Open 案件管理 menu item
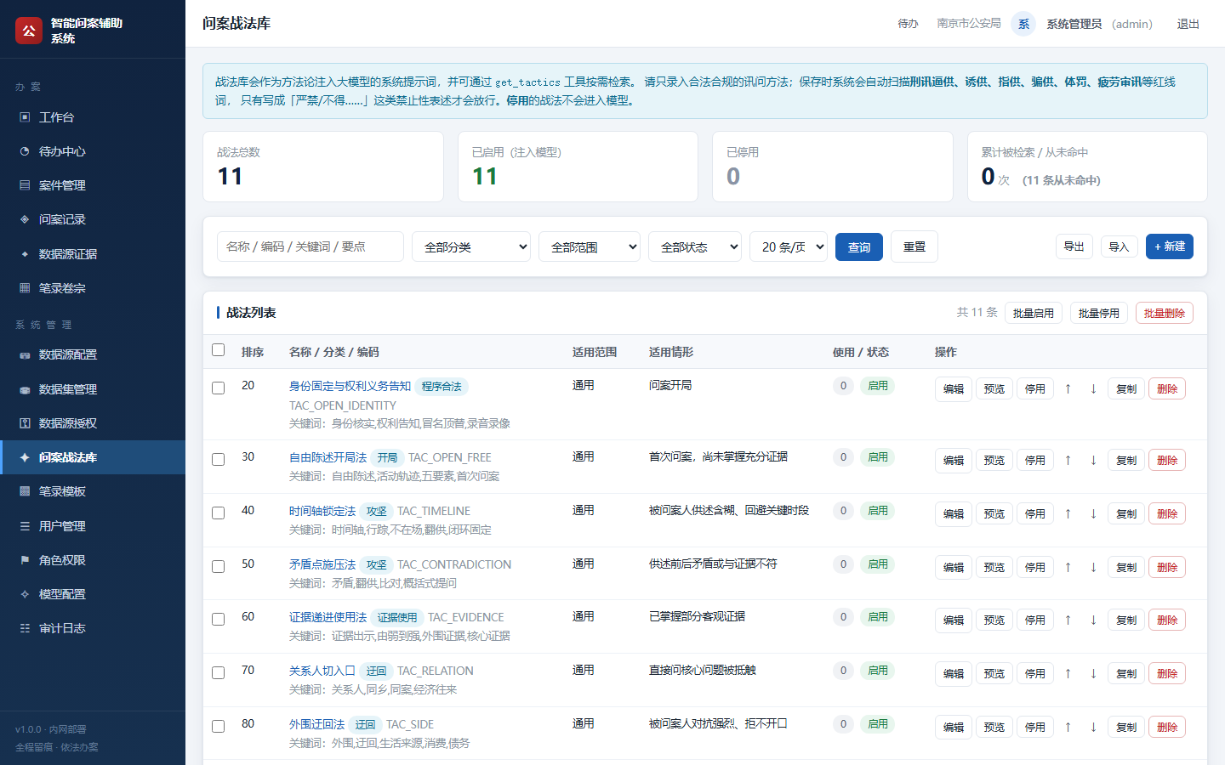Viewport: 1225px width, 765px height. pos(93,185)
